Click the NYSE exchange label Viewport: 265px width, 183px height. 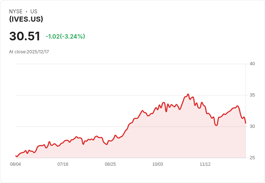16,12
